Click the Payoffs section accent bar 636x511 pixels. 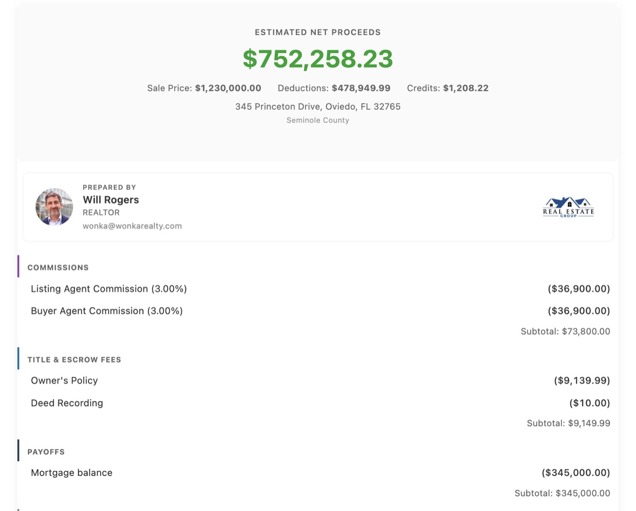[x=20, y=451]
